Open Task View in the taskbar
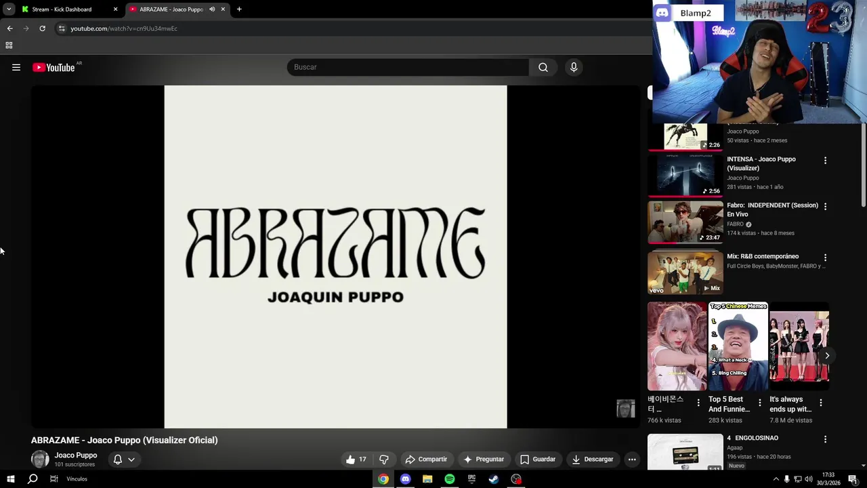Image resolution: width=867 pixels, height=488 pixels. [54, 479]
